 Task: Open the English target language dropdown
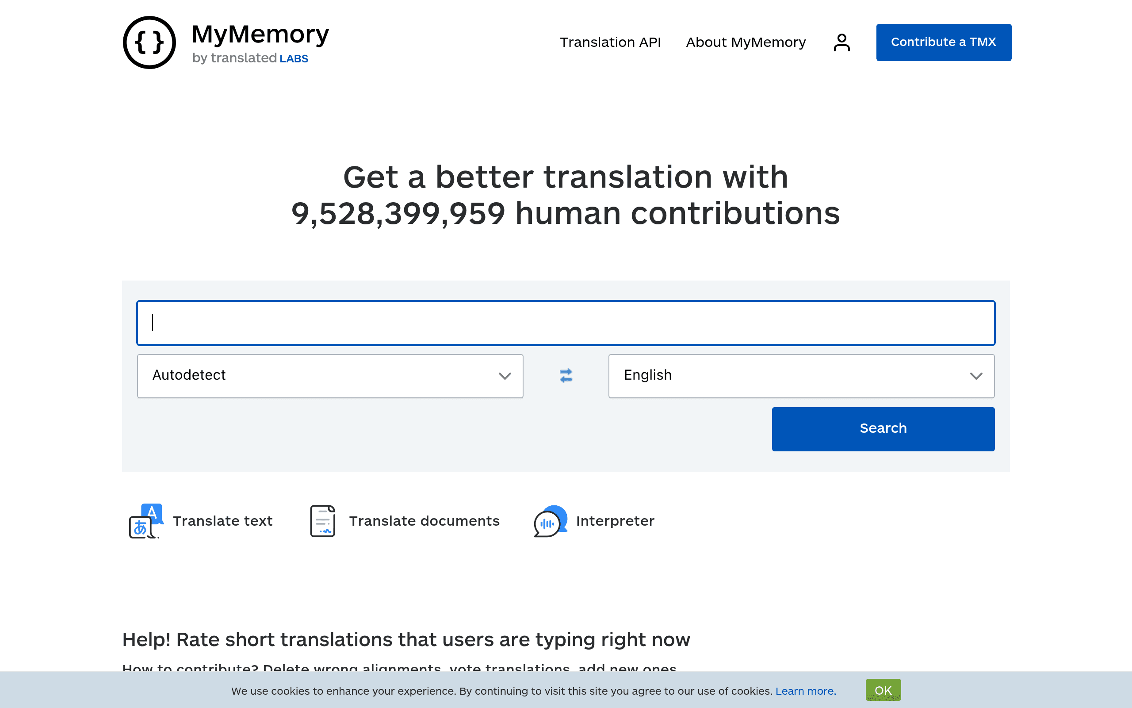[801, 376]
